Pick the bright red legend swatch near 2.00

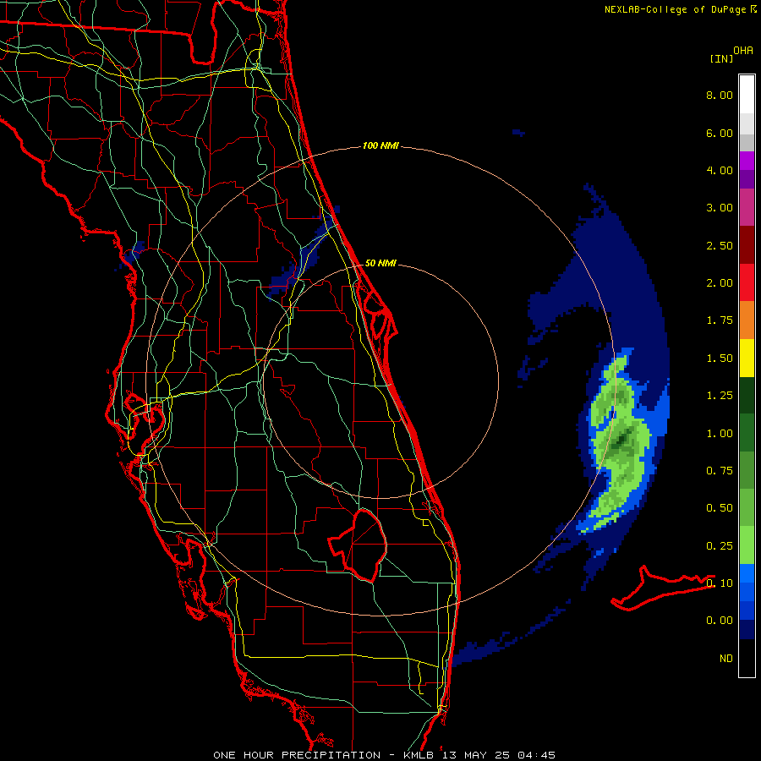click(747, 282)
